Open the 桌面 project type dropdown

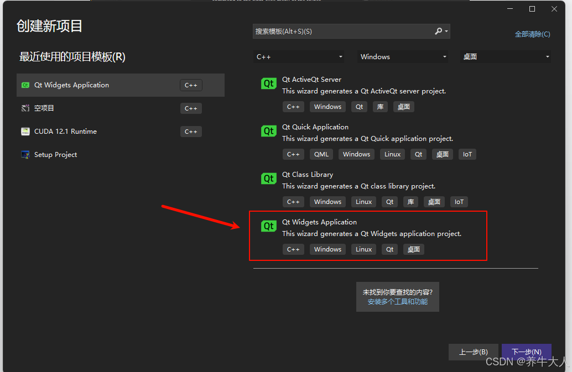point(506,57)
